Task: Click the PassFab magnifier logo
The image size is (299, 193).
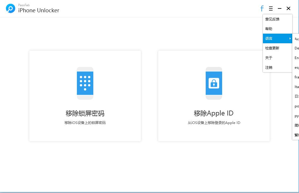Action: pyautogui.click(x=11, y=8)
